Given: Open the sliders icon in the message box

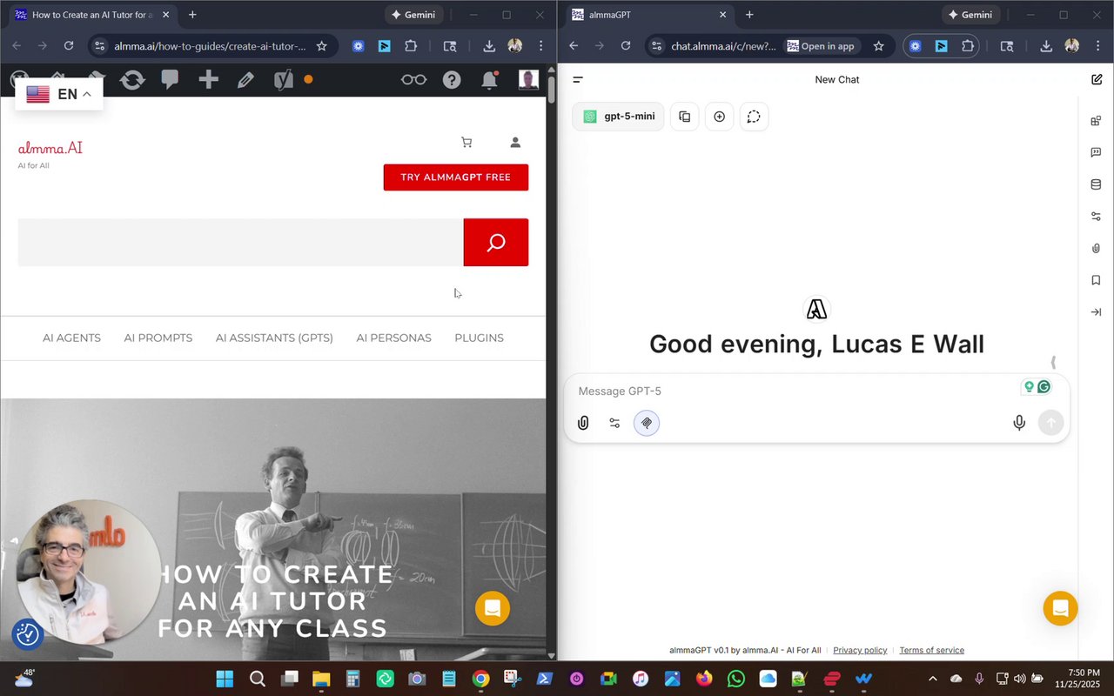Looking at the screenshot, I should 614,423.
